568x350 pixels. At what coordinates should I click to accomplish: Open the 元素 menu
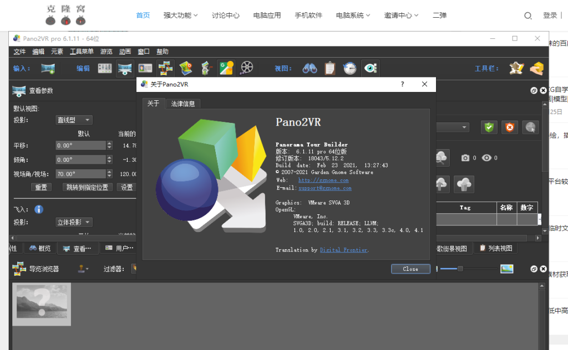pos(57,52)
